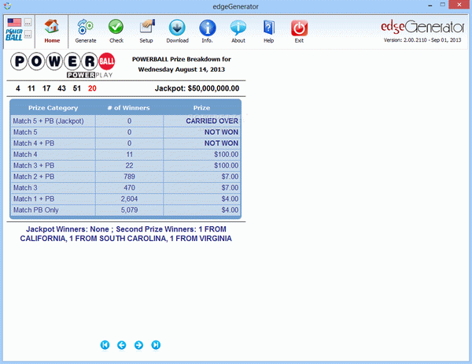Screen dimensions: 472x364
Task: Open country chooser ellipsis beside flag
Action: (x=28, y=22)
